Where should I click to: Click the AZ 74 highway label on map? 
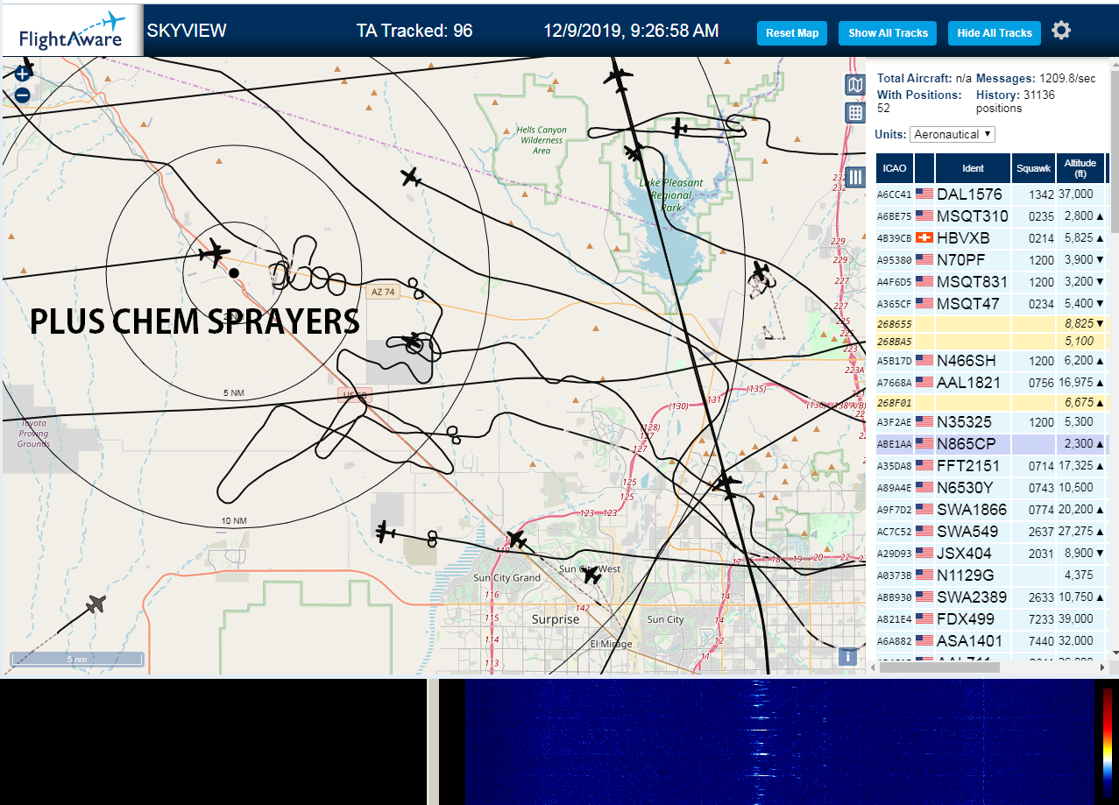[x=383, y=292]
